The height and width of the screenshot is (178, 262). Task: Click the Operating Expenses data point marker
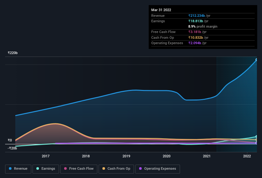pyautogui.click(x=256, y=143)
